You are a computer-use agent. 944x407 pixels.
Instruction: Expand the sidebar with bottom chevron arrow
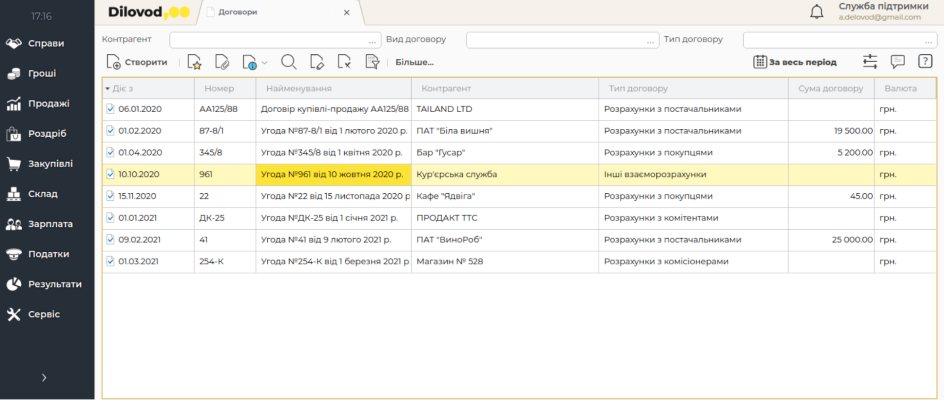pyautogui.click(x=44, y=378)
